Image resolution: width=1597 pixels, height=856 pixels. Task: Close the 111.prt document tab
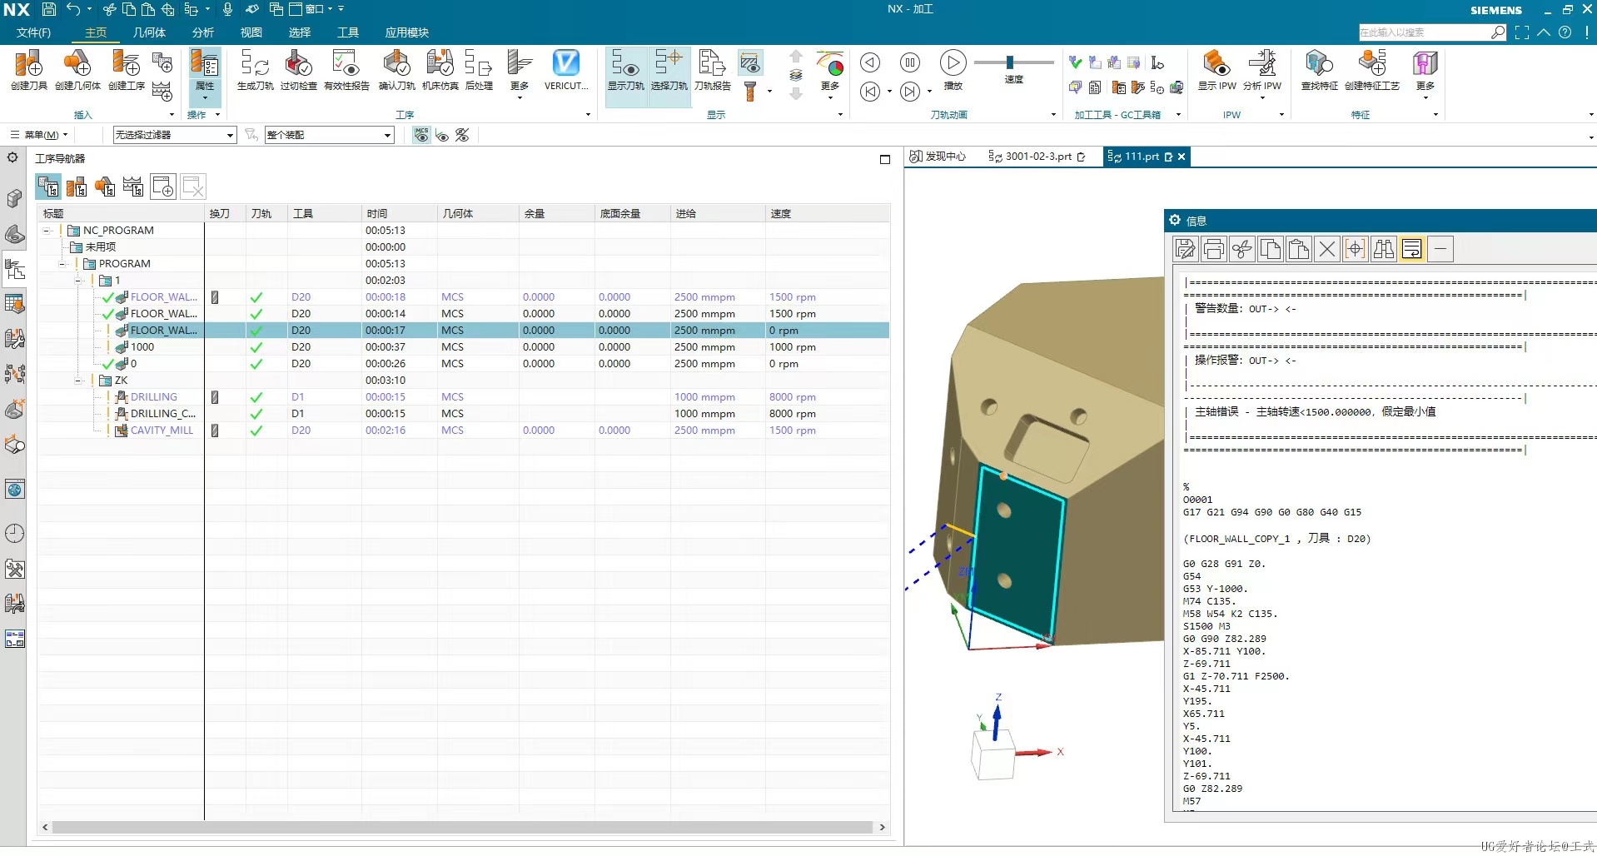tap(1182, 157)
